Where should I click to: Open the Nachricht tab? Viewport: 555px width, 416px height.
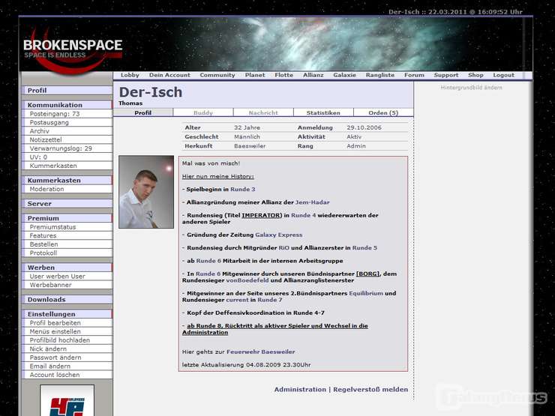(263, 113)
